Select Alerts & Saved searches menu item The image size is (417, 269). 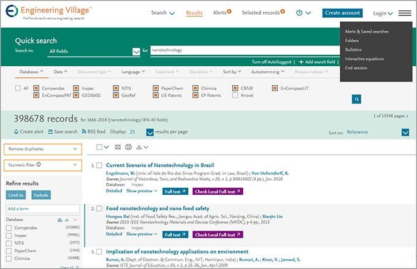367,31
